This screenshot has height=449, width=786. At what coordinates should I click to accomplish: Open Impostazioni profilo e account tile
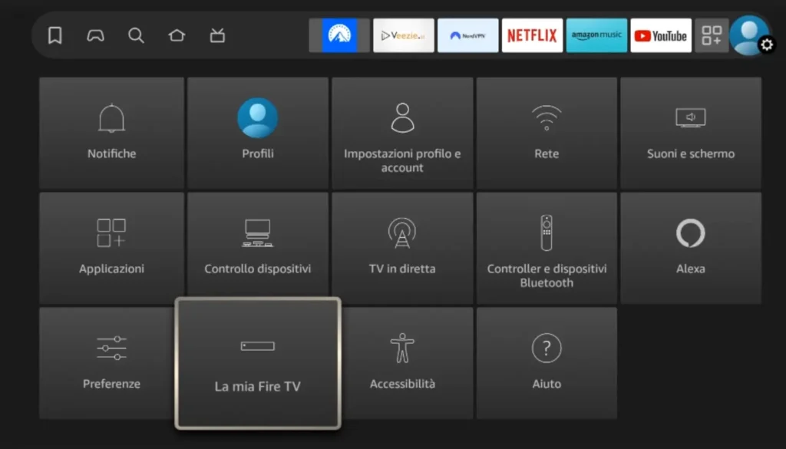pyautogui.click(x=402, y=133)
